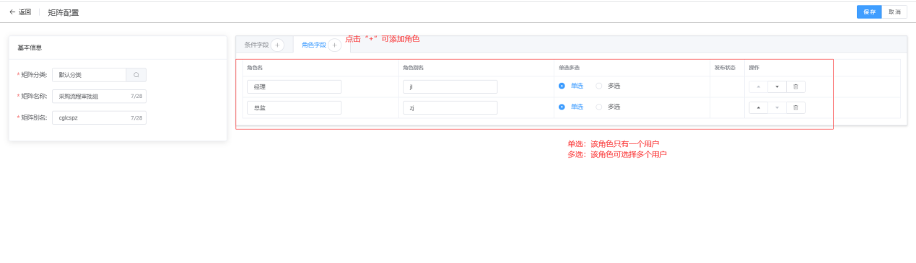Image resolution: width=916 pixels, height=263 pixels.
Task: Open the 矩阵分类 默认分类 selector
Action: [90, 75]
